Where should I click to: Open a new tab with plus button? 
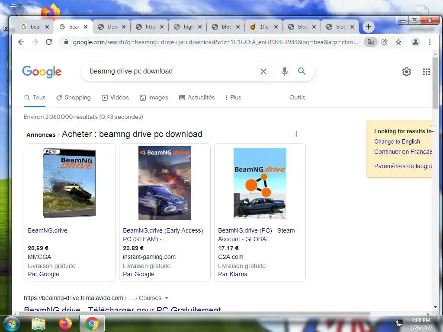click(369, 27)
